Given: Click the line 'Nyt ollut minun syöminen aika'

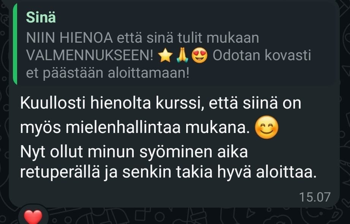Looking at the screenshot, I should point(134,152).
